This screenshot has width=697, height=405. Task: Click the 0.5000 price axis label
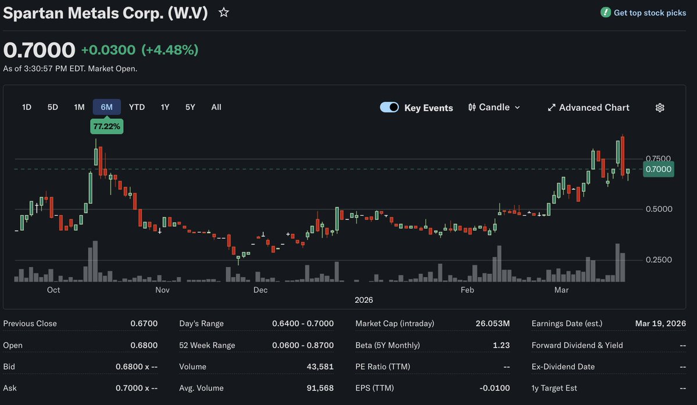click(659, 209)
